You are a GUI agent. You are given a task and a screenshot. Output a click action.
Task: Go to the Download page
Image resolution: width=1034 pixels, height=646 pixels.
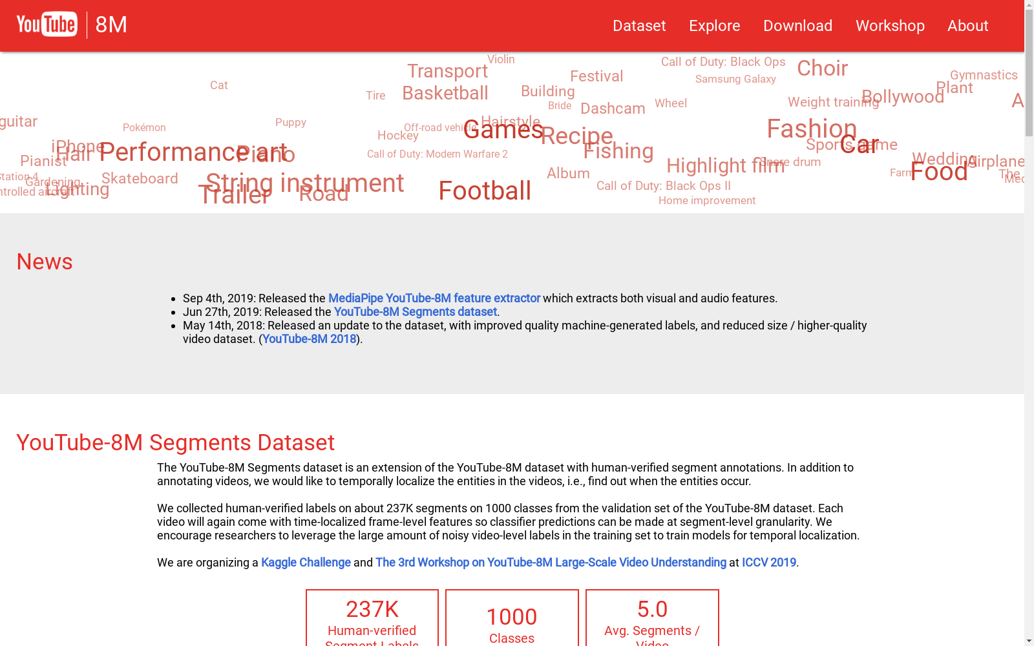click(x=797, y=26)
